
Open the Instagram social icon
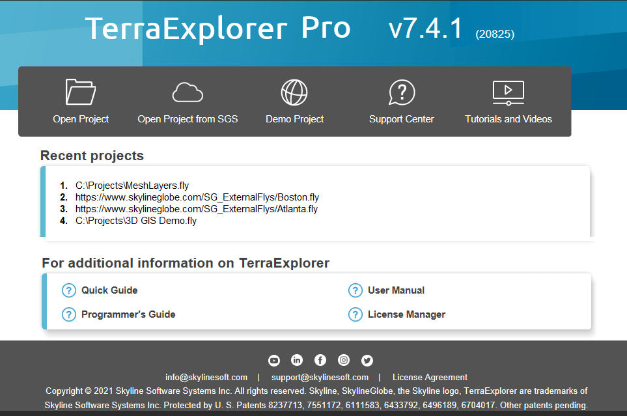click(x=344, y=361)
